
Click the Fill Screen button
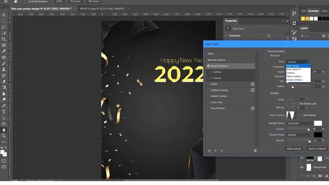[94, 1]
